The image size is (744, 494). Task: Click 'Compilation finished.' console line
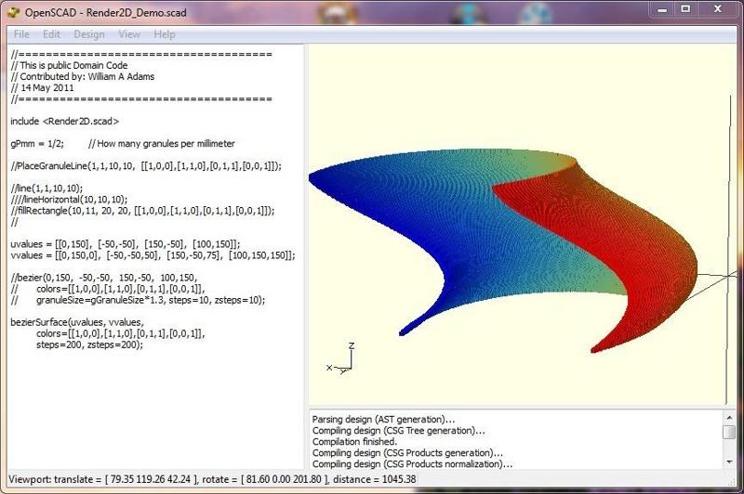click(354, 441)
